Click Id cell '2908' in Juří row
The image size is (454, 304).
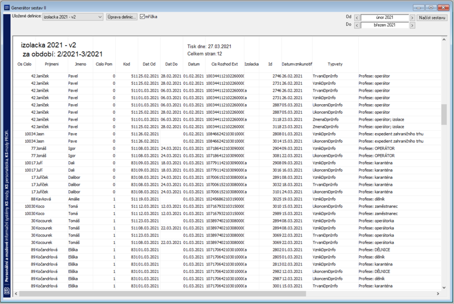(277, 163)
